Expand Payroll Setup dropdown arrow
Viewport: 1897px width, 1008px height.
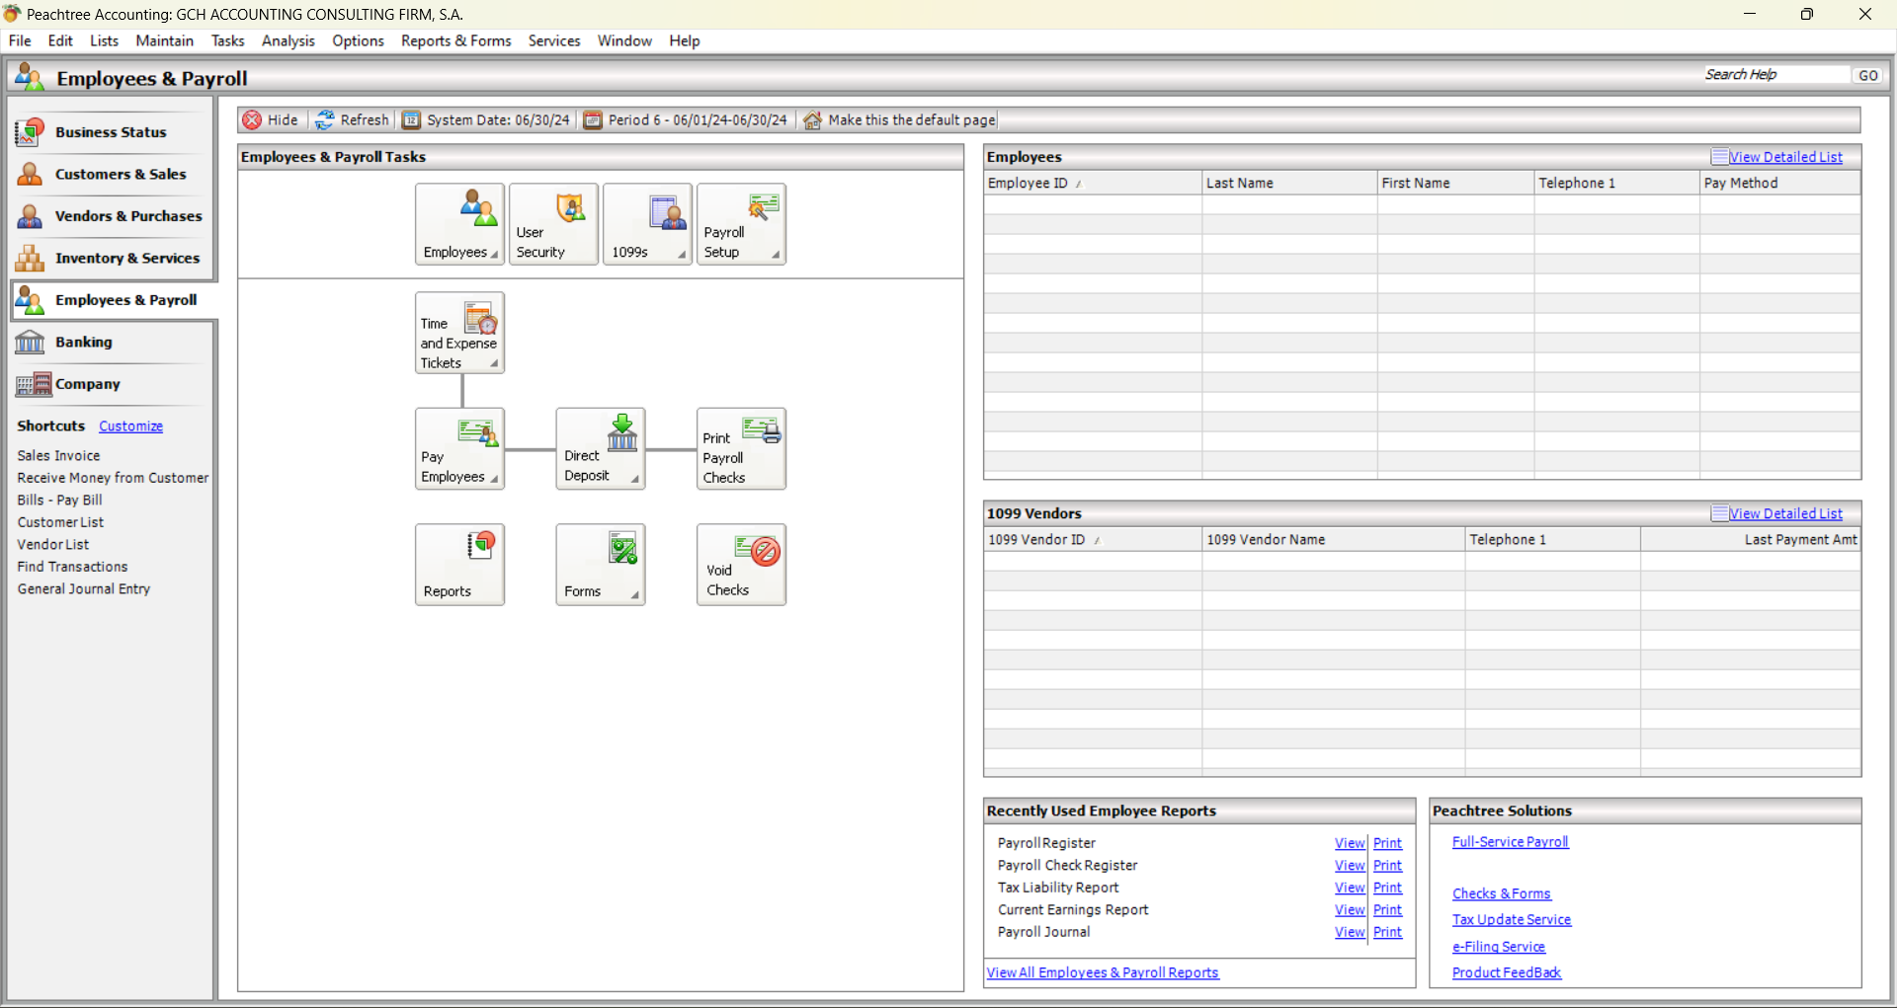pyautogui.click(x=776, y=255)
